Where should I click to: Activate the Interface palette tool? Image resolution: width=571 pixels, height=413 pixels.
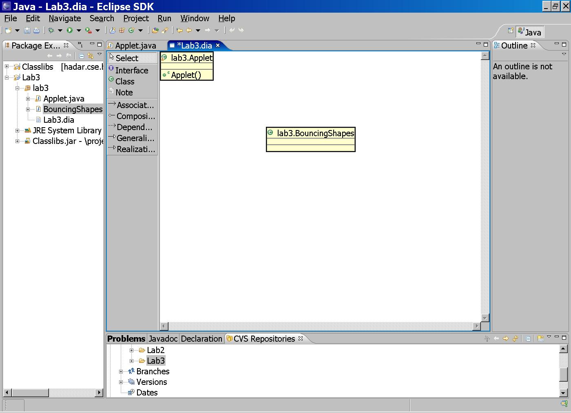pos(131,71)
